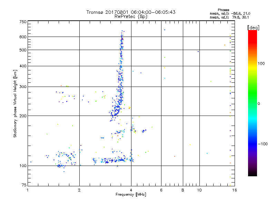Image resolution: width=276 pixels, height=207 pixels.
Task: Click the x-axis label '16'
Action: pyautogui.click(x=235, y=190)
